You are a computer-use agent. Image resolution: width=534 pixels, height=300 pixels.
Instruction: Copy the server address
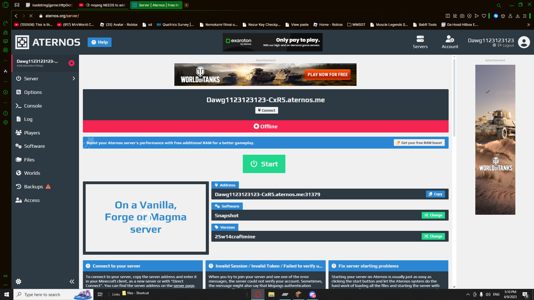tap(435, 194)
